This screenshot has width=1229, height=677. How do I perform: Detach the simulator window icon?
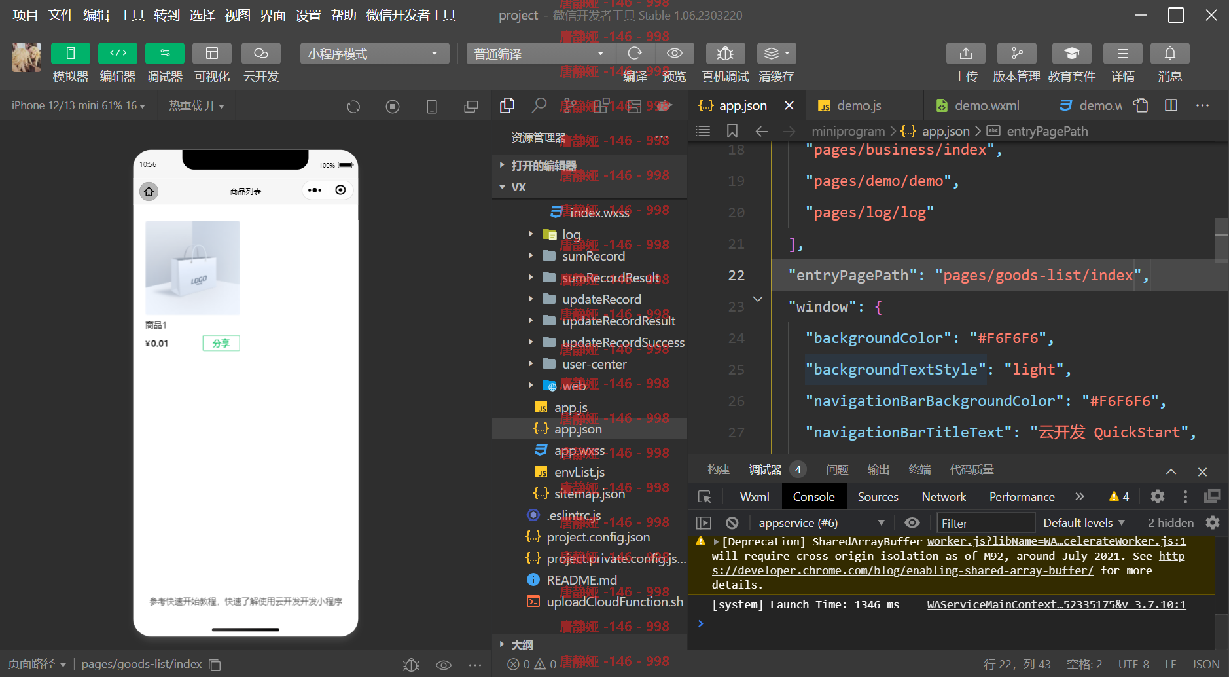tap(471, 106)
